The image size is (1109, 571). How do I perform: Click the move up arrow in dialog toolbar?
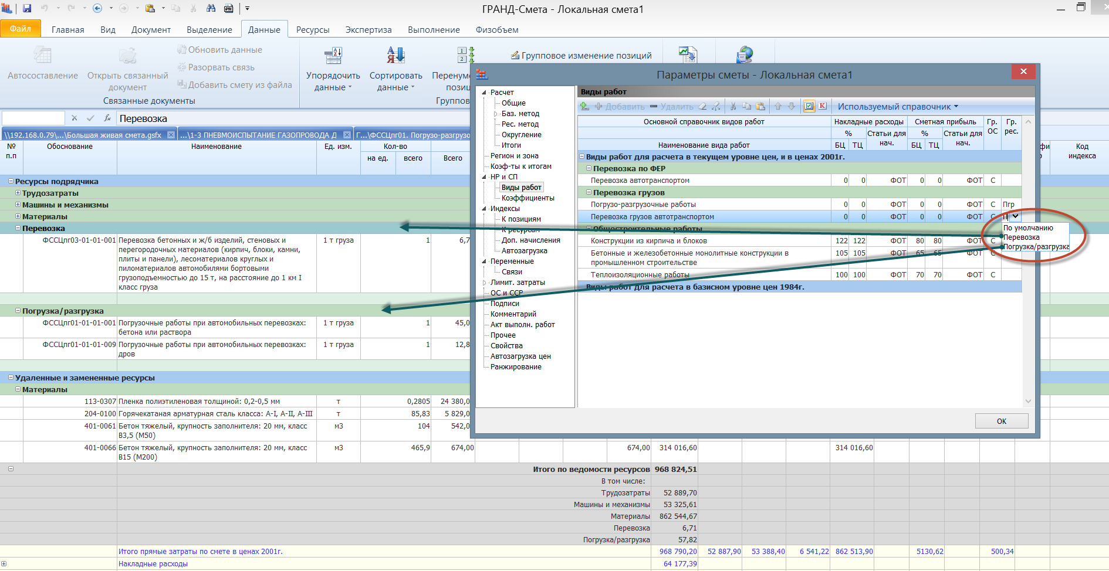[778, 106]
